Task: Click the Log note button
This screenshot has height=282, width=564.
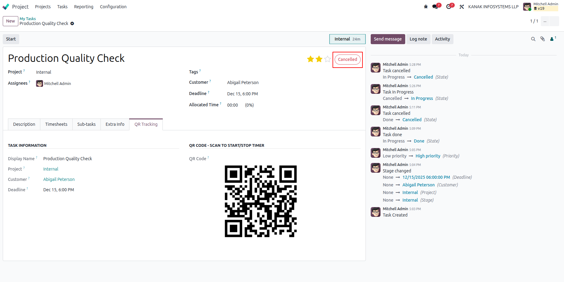Action: 418,39
